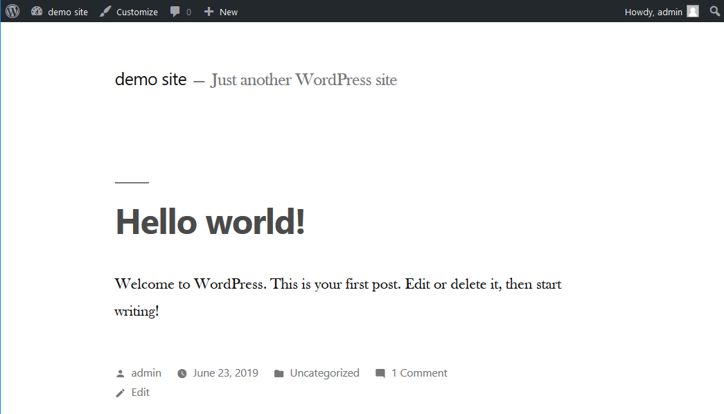Jump to the 1 Comment section

[x=419, y=372]
